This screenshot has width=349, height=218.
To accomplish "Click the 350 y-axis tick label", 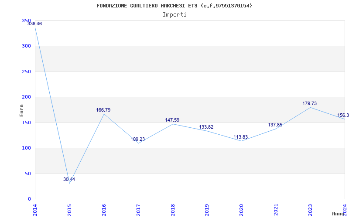I will [26, 20].
